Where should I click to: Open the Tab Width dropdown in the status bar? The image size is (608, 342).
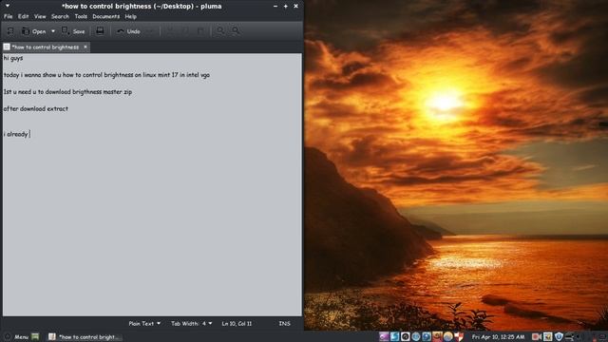click(x=192, y=323)
